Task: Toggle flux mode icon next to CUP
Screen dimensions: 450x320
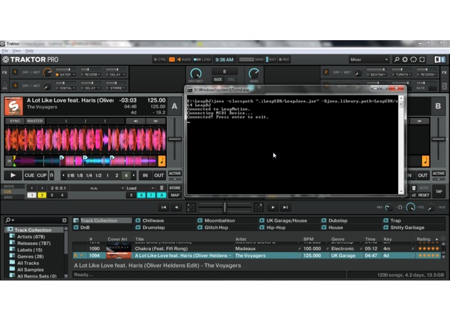Action: [x=52, y=175]
